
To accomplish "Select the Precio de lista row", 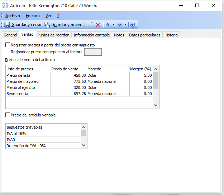I will point(79,75).
